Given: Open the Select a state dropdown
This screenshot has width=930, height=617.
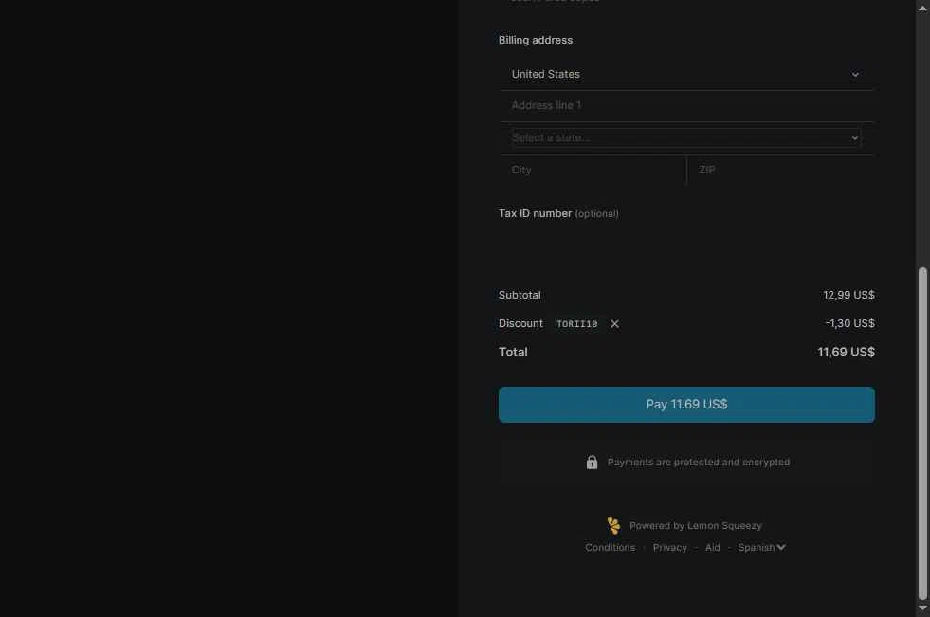Looking at the screenshot, I should tap(686, 137).
